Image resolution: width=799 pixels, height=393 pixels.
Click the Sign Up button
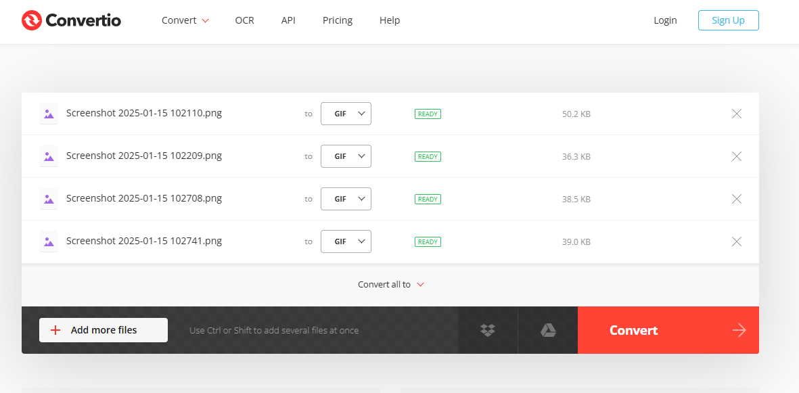728,20
